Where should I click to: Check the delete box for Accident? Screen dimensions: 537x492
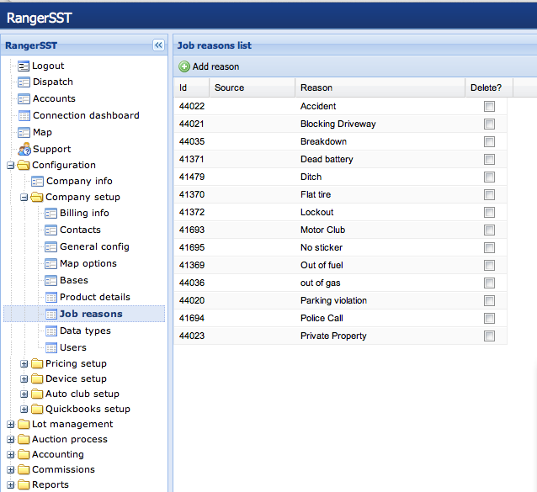click(489, 107)
